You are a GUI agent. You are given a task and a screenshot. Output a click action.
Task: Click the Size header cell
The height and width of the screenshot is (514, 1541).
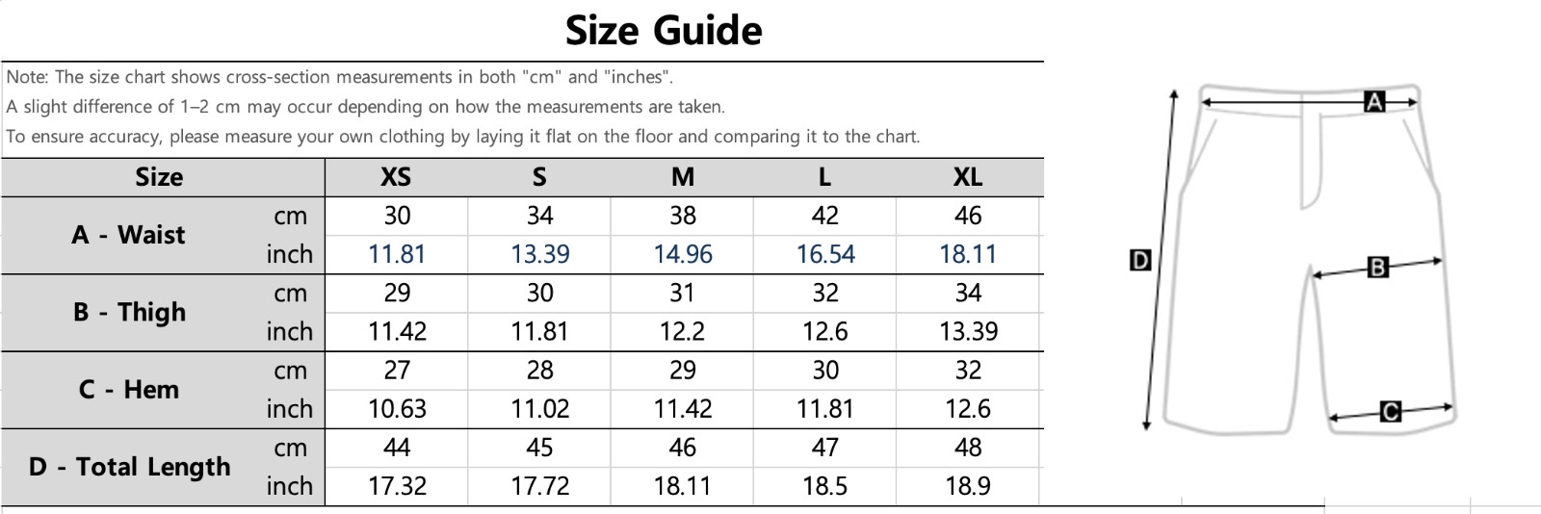(x=159, y=177)
